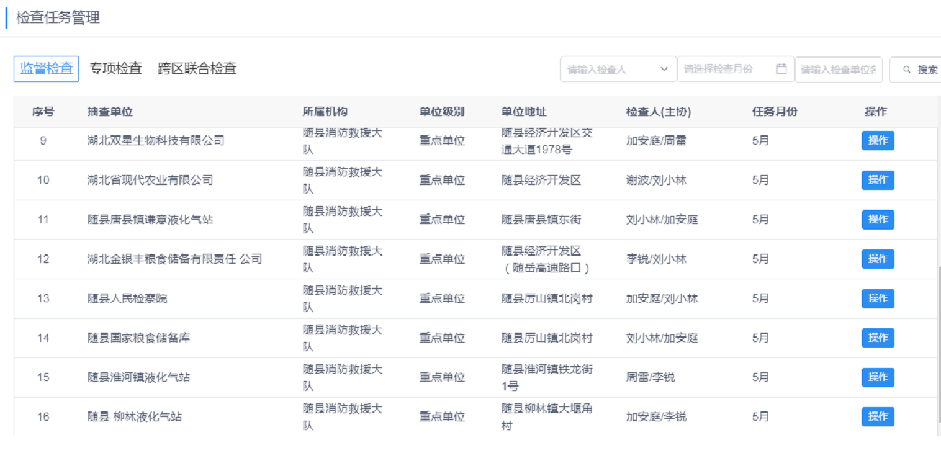Click 操作 button for 湖北省现代农业有限公司

pyautogui.click(x=878, y=180)
